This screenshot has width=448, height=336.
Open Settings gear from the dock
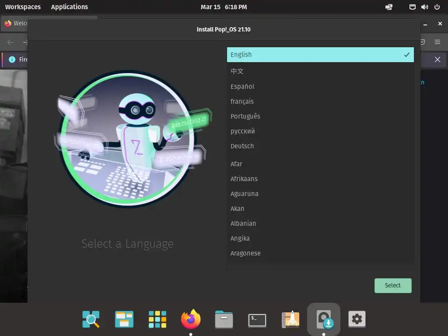pyautogui.click(x=357, y=318)
